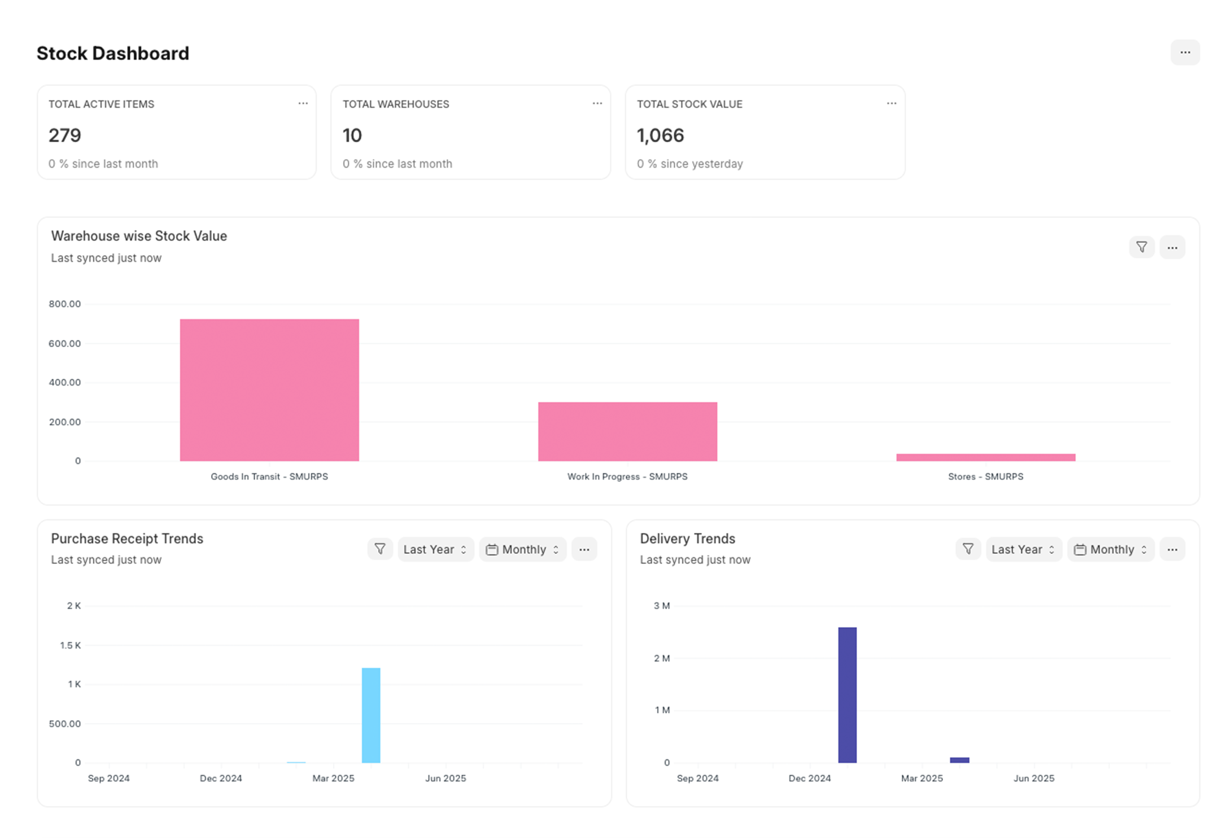Viewport: 1232px width, 840px height.
Task: Open Total Stock Value card options
Action: (891, 103)
